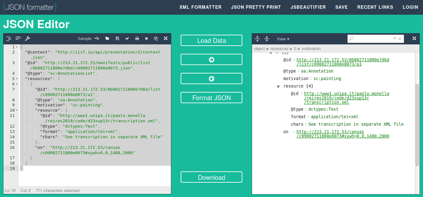Click the print icon in editor toolbar
423x197 pixels.
tap(137, 38)
